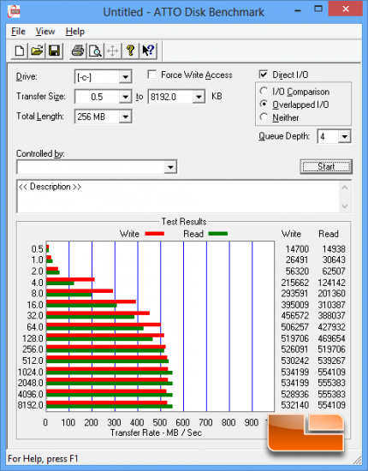Select the Neither radio option
This screenshot has height=471, width=368.
[x=264, y=116]
